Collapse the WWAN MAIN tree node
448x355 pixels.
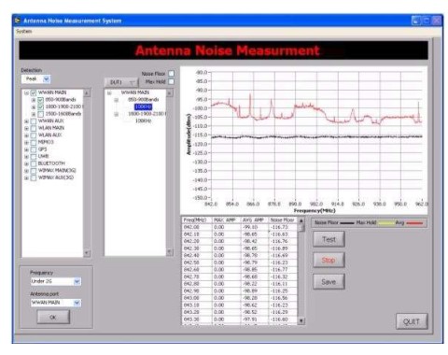coord(26,92)
